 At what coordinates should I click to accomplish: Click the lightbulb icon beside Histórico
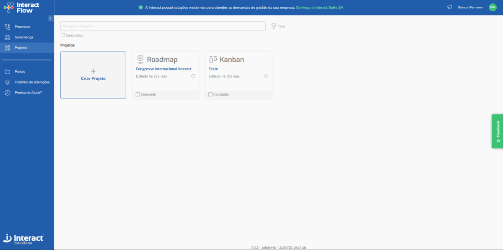[7, 82]
